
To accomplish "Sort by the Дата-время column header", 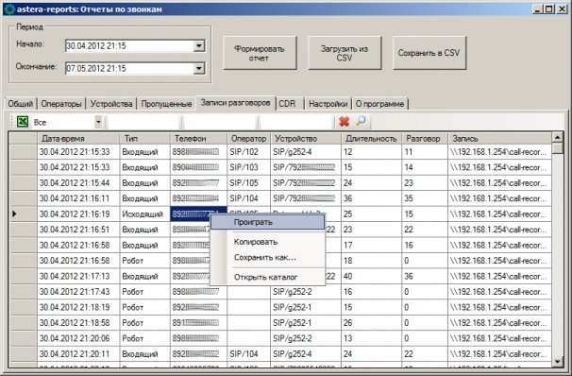I will click(x=78, y=138).
